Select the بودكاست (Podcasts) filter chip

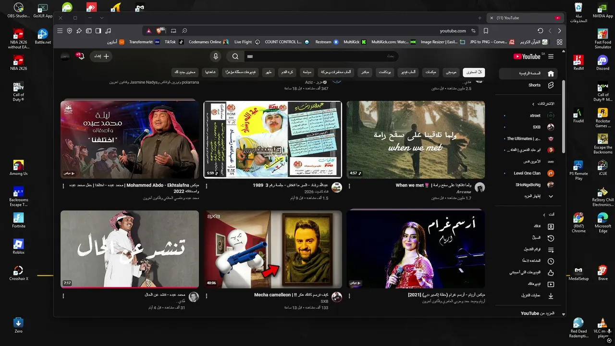[384, 72]
